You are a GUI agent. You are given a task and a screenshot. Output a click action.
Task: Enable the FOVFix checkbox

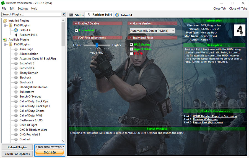[131, 54]
